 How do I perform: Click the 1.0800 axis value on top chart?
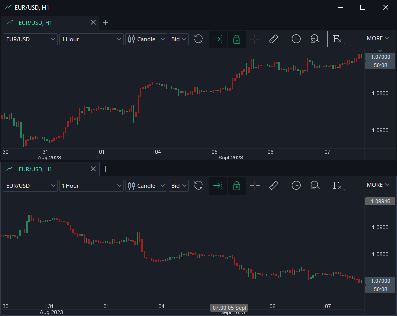point(380,93)
